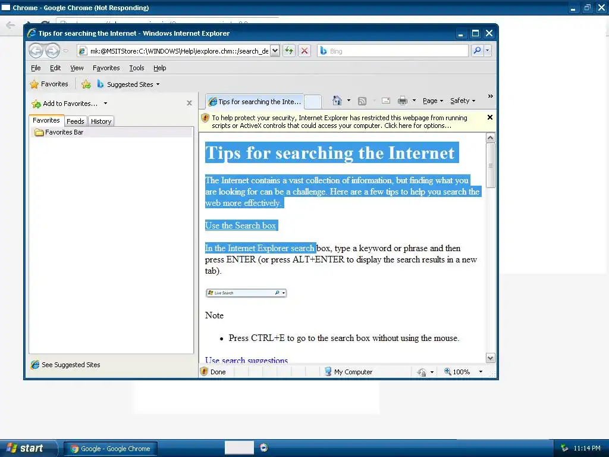Image resolution: width=609 pixels, height=457 pixels.
Task: Expand the Print options dropdown arrow
Action: (x=414, y=101)
